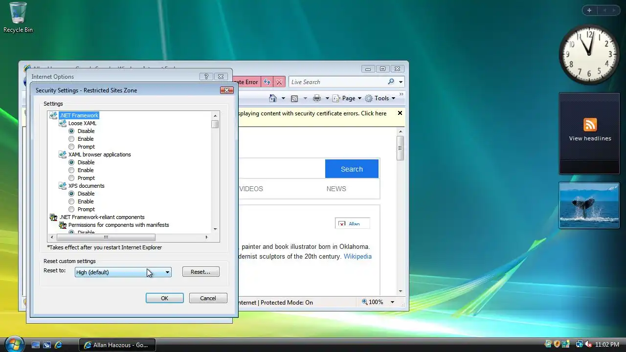Click the Help question mark in Internet Options
Viewport: 626px width, 352px height.
tap(206, 77)
